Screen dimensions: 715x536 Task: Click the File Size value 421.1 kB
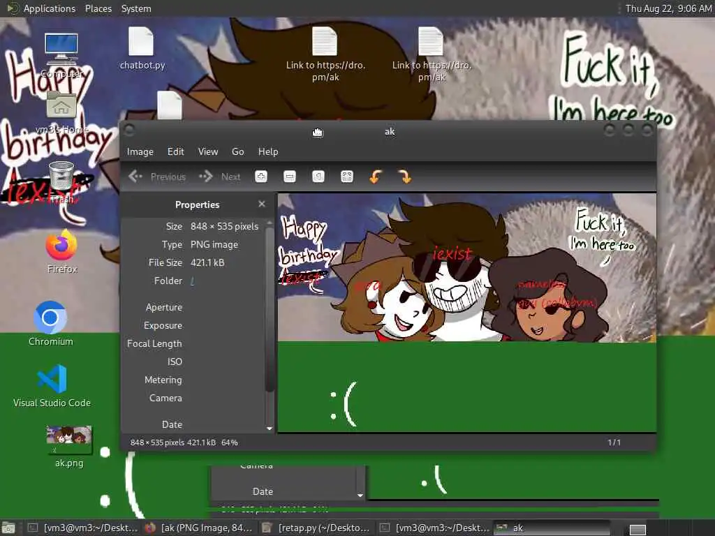click(207, 262)
